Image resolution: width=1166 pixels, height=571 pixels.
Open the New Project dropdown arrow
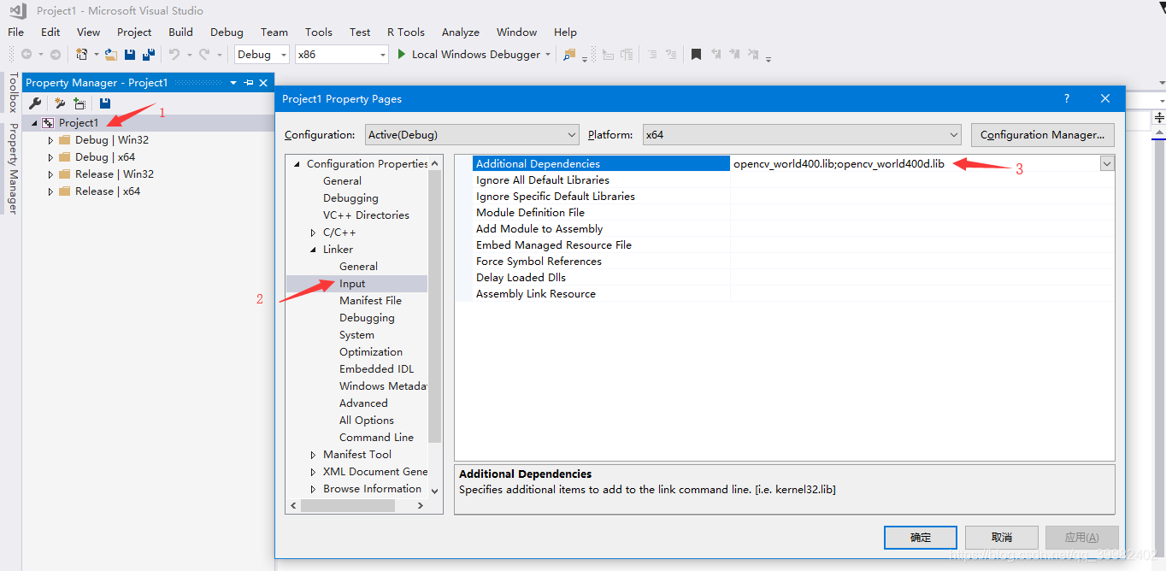point(96,55)
